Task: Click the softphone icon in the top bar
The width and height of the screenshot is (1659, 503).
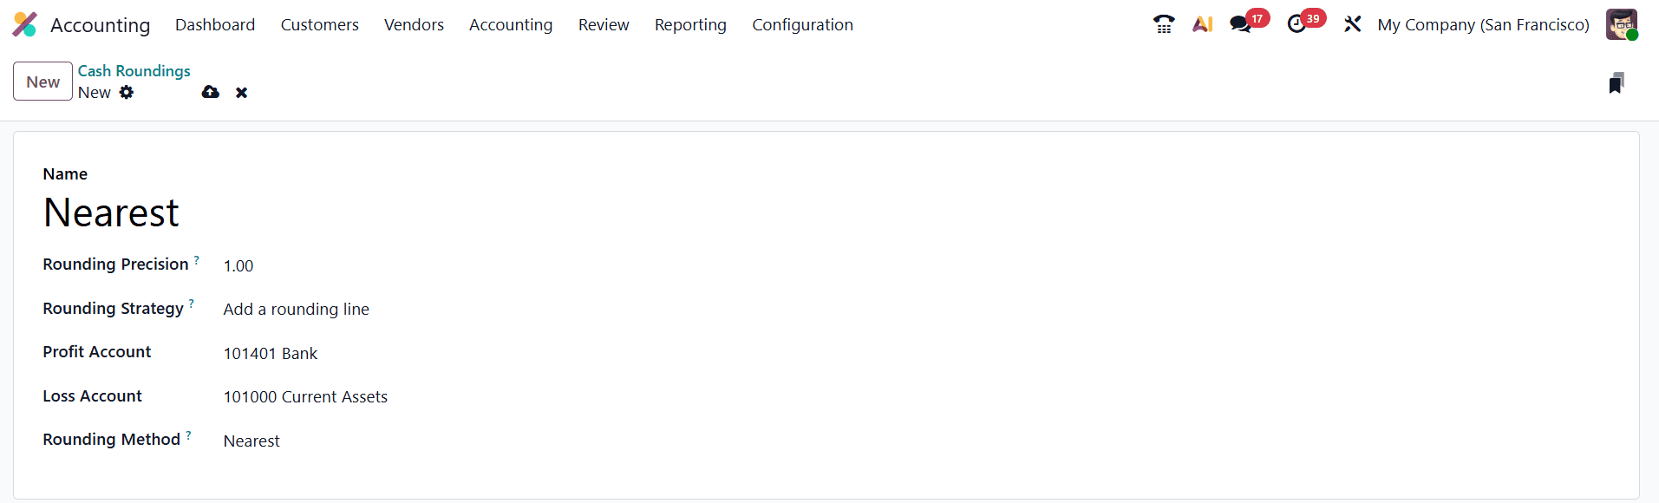Action: (x=1164, y=24)
